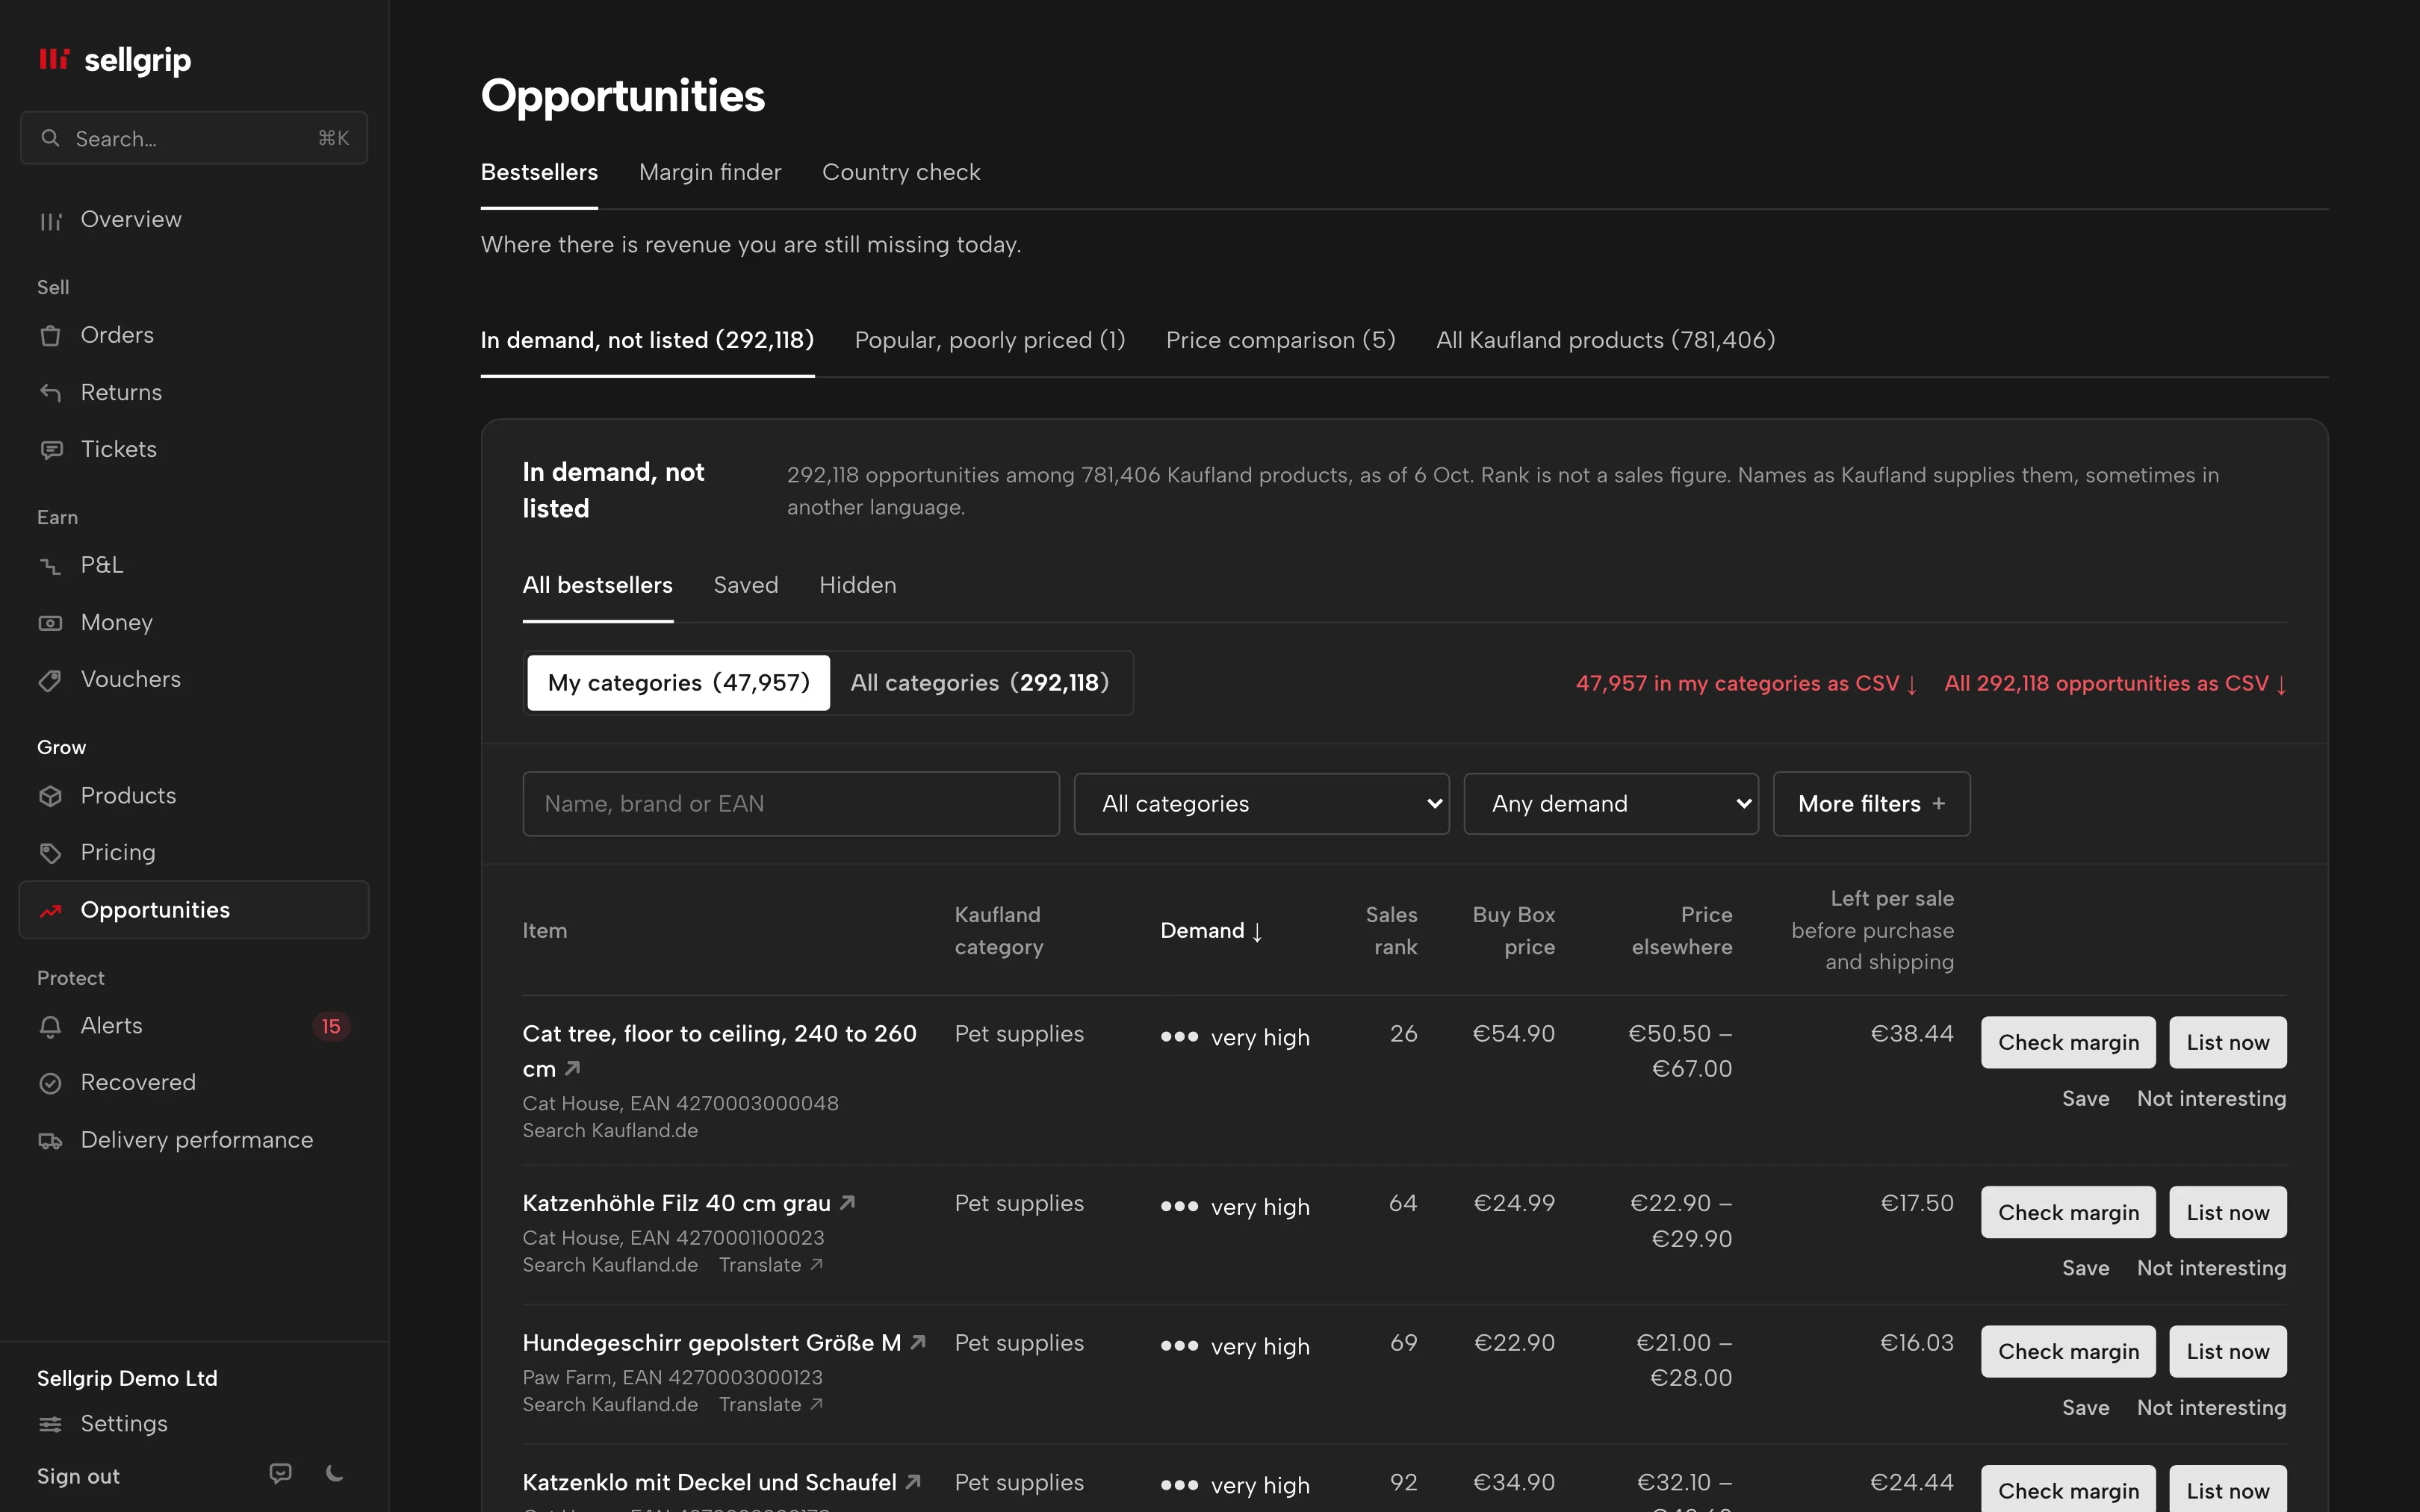
Task: Toggle dark mode moon icon
Action: [x=335, y=1474]
